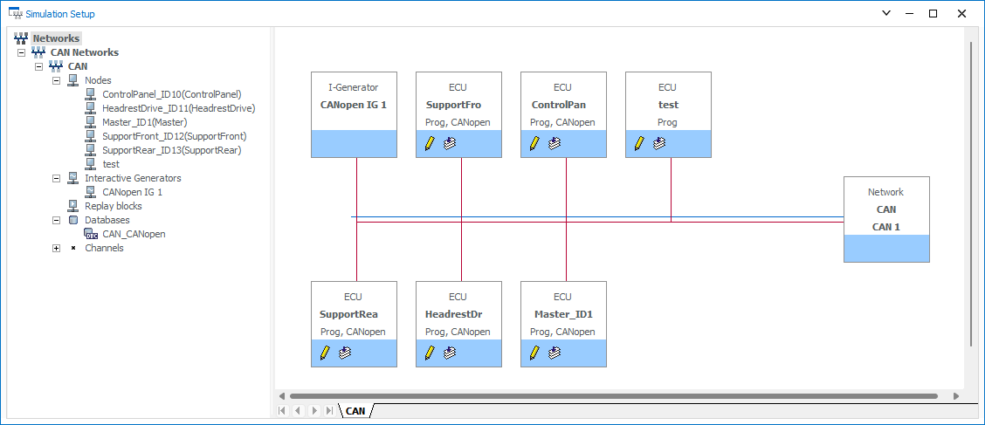Click the pencil edit icon on test ECU
The width and height of the screenshot is (985, 425).
(639, 144)
